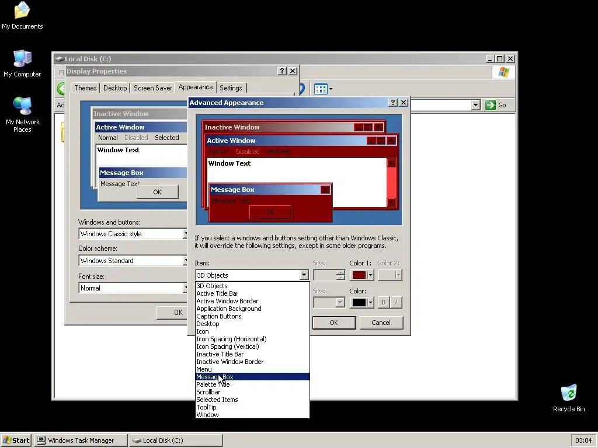Select the Palette Title list entry

pos(252,384)
